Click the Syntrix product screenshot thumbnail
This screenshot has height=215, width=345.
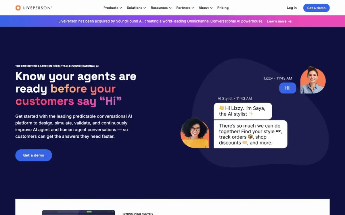[78, 212]
